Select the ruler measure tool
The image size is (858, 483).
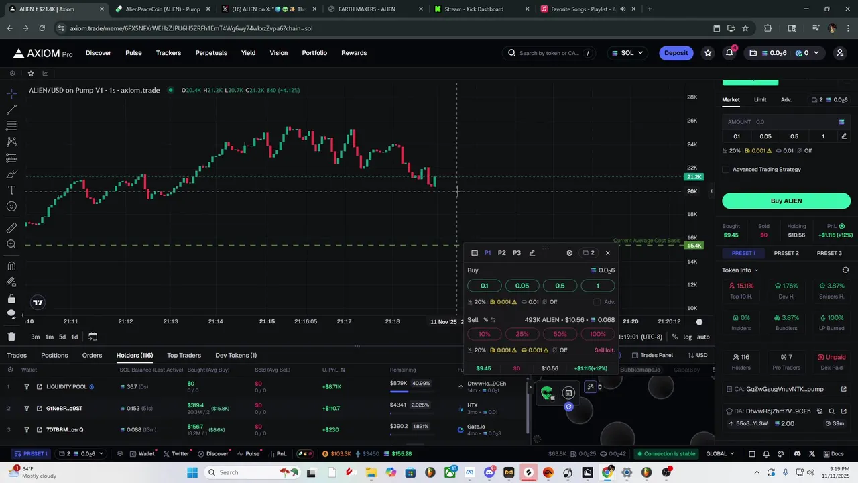pos(11,228)
